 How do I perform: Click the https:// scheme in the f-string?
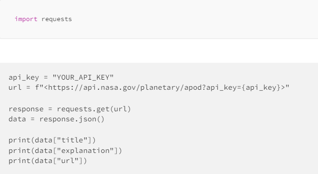pos(65,88)
